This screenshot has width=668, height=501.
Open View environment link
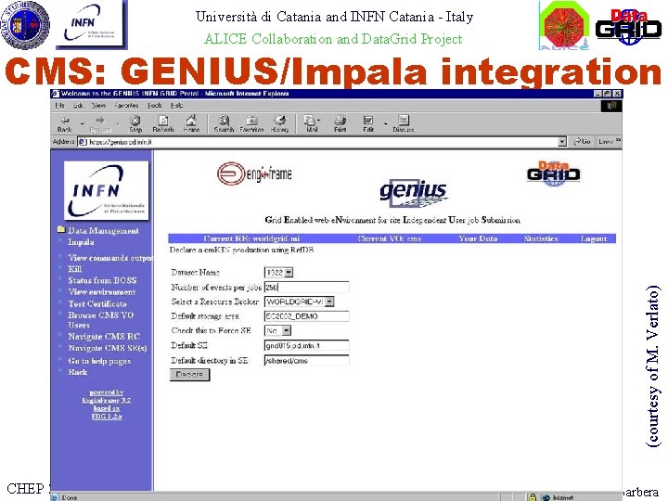[x=102, y=292]
